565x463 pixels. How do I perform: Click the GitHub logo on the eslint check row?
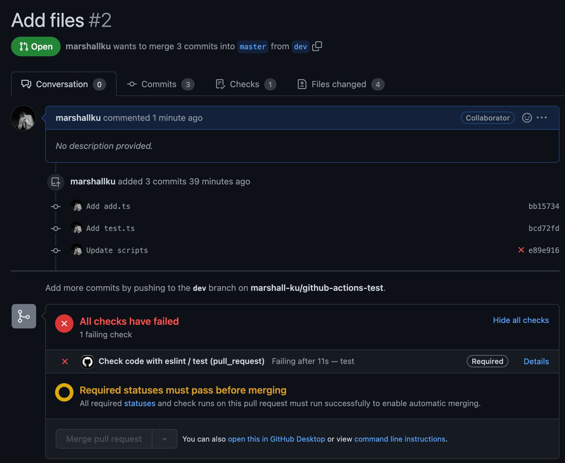coord(88,361)
